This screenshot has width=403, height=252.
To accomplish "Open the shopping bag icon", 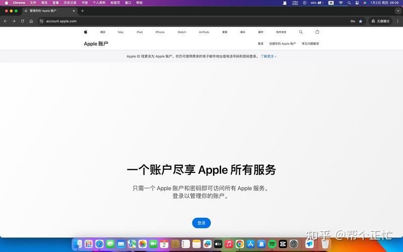I will [x=317, y=32].
